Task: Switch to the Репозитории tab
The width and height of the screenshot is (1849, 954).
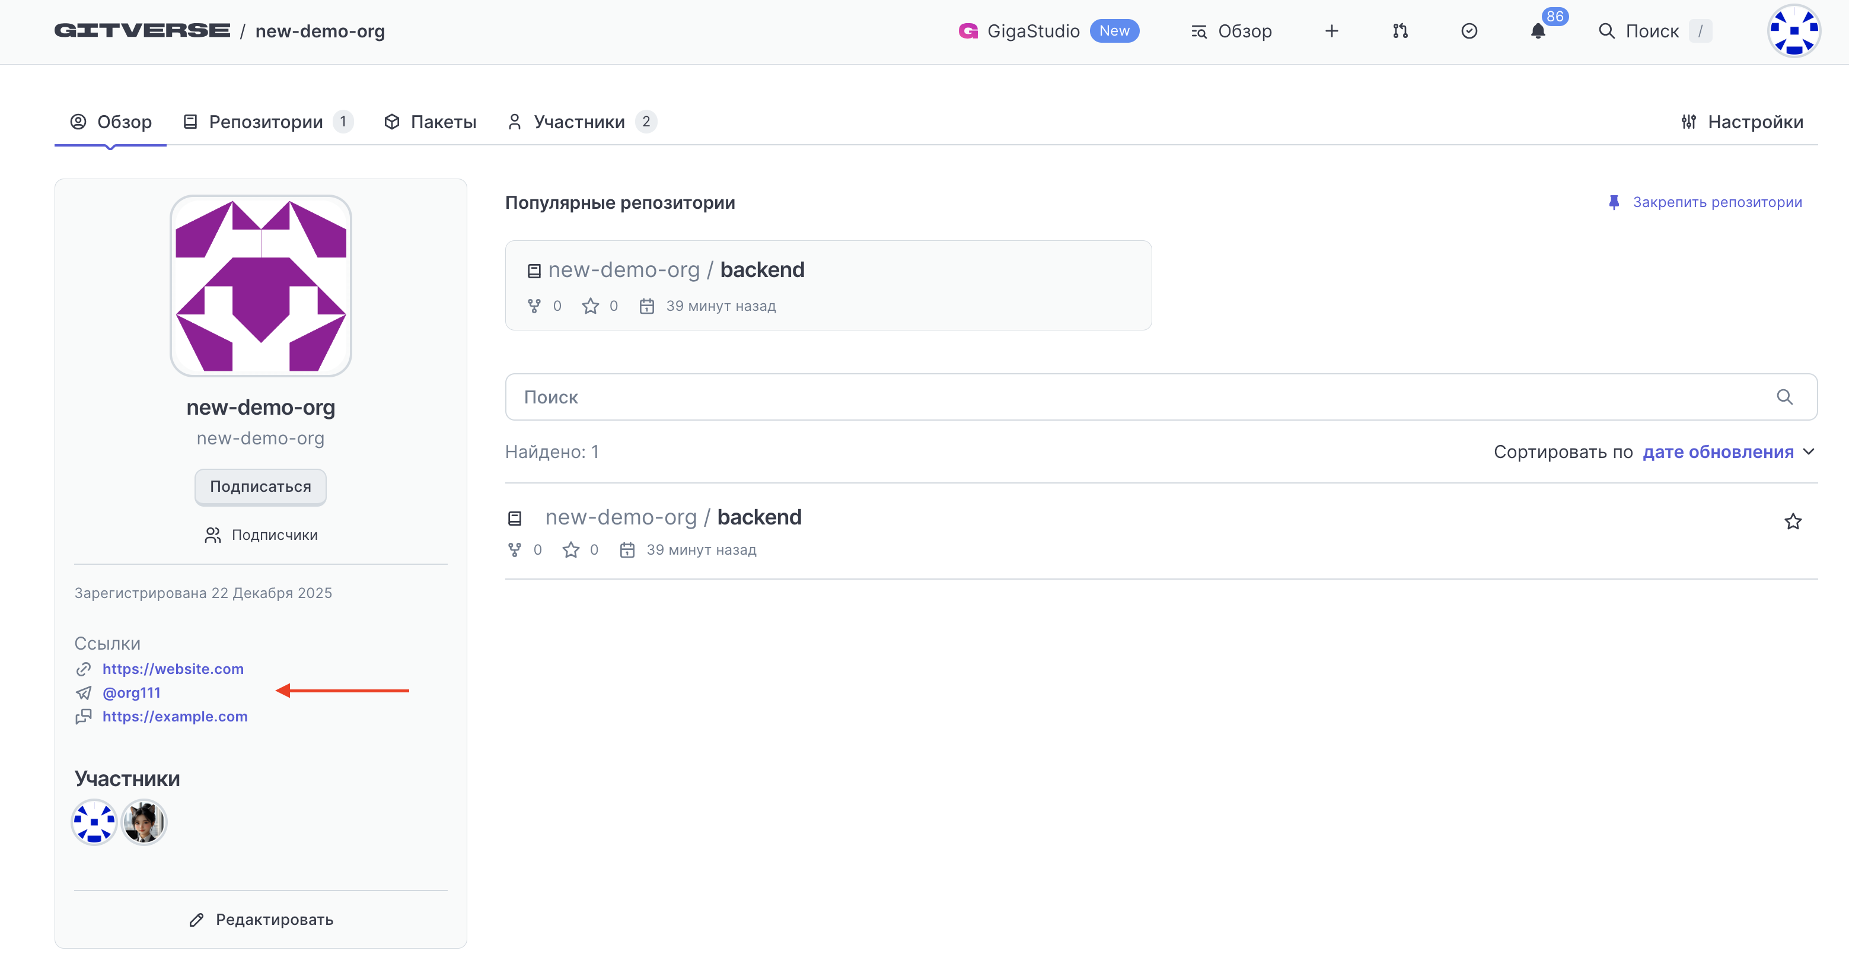Action: coord(266,122)
